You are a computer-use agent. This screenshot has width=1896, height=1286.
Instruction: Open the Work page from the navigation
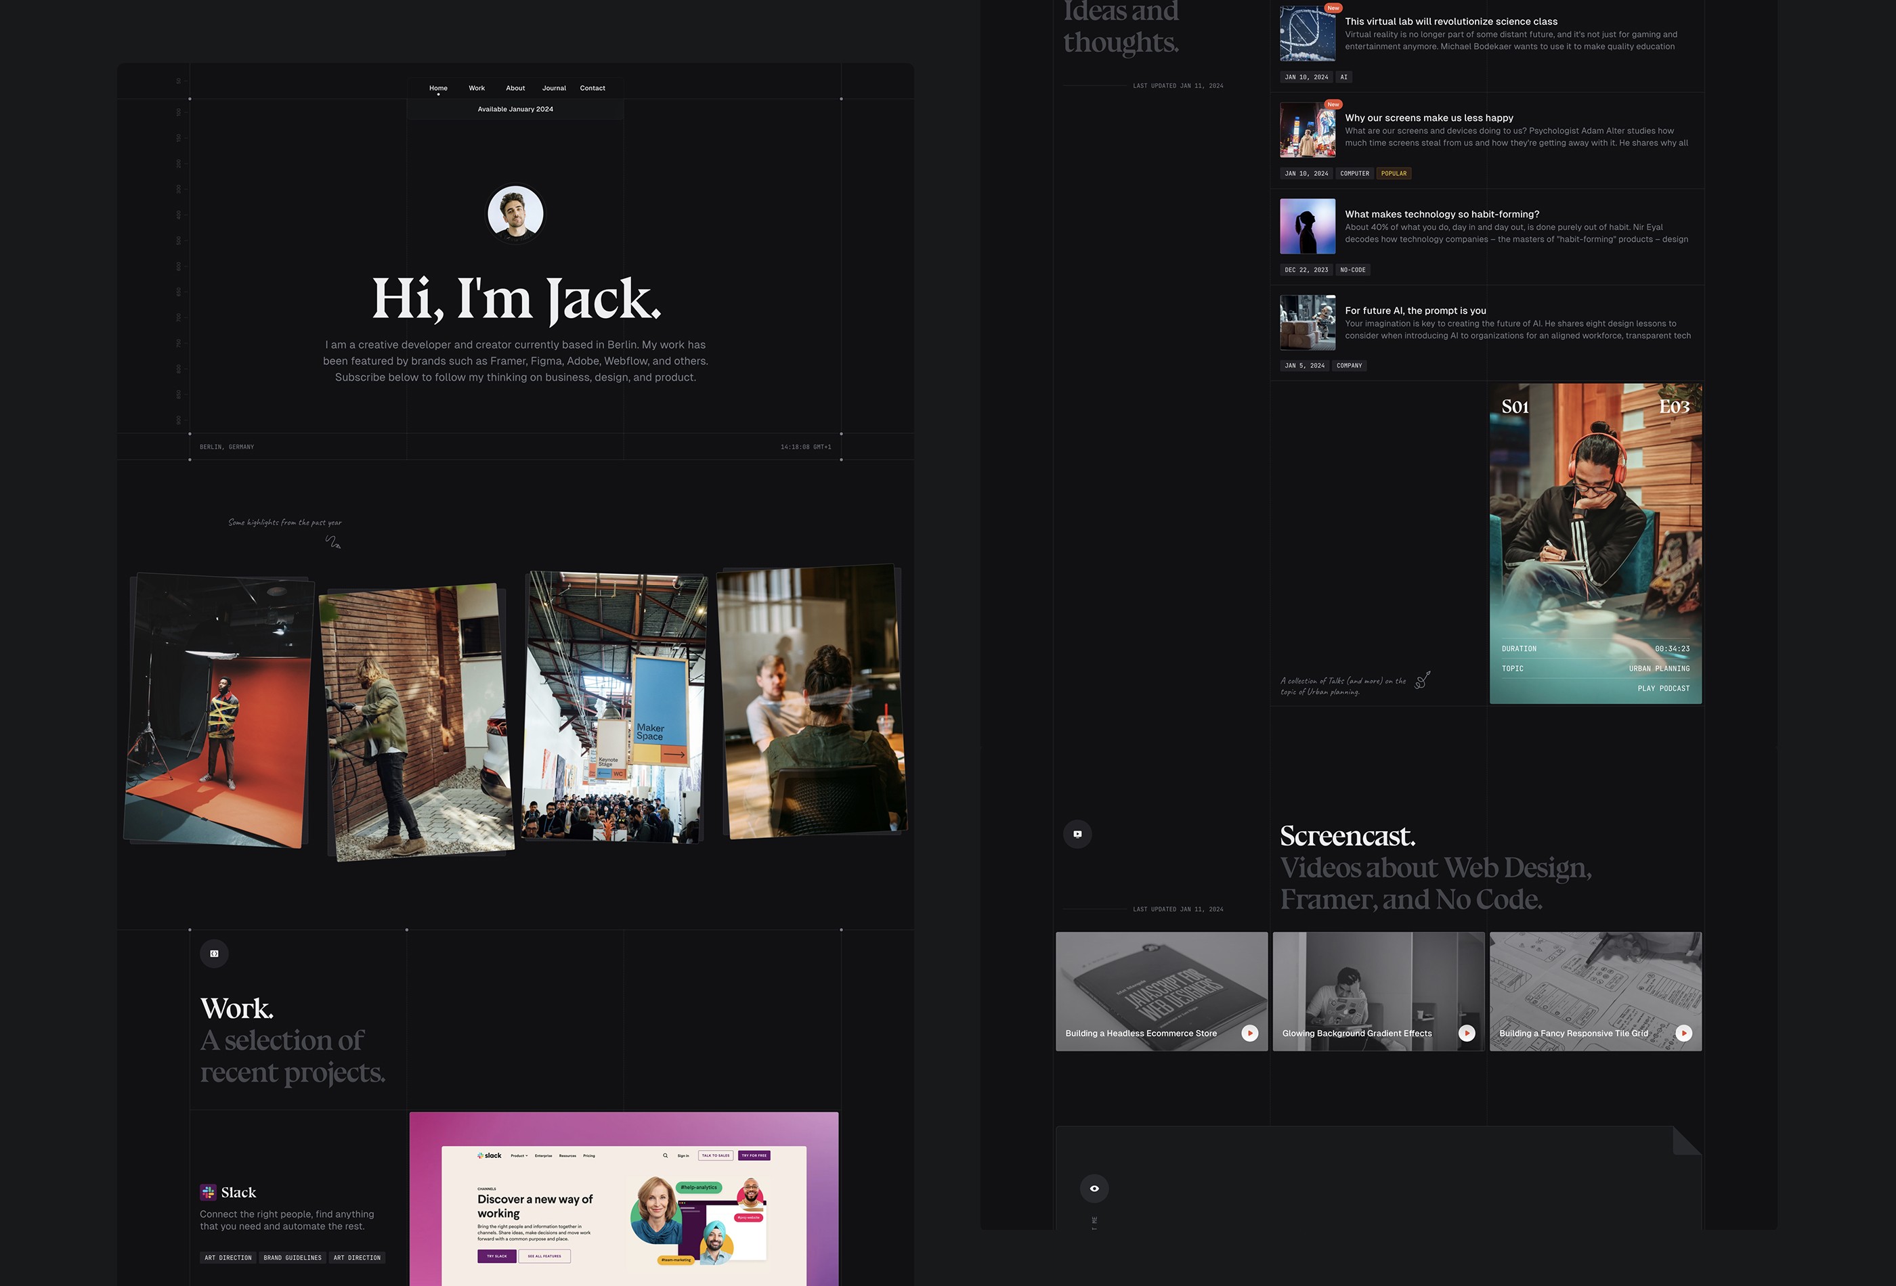(477, 87)
